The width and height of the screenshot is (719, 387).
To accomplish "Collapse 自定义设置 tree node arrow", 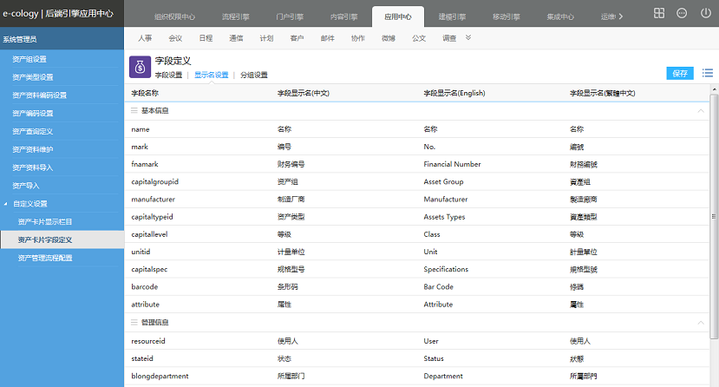I will click(6, 204).
